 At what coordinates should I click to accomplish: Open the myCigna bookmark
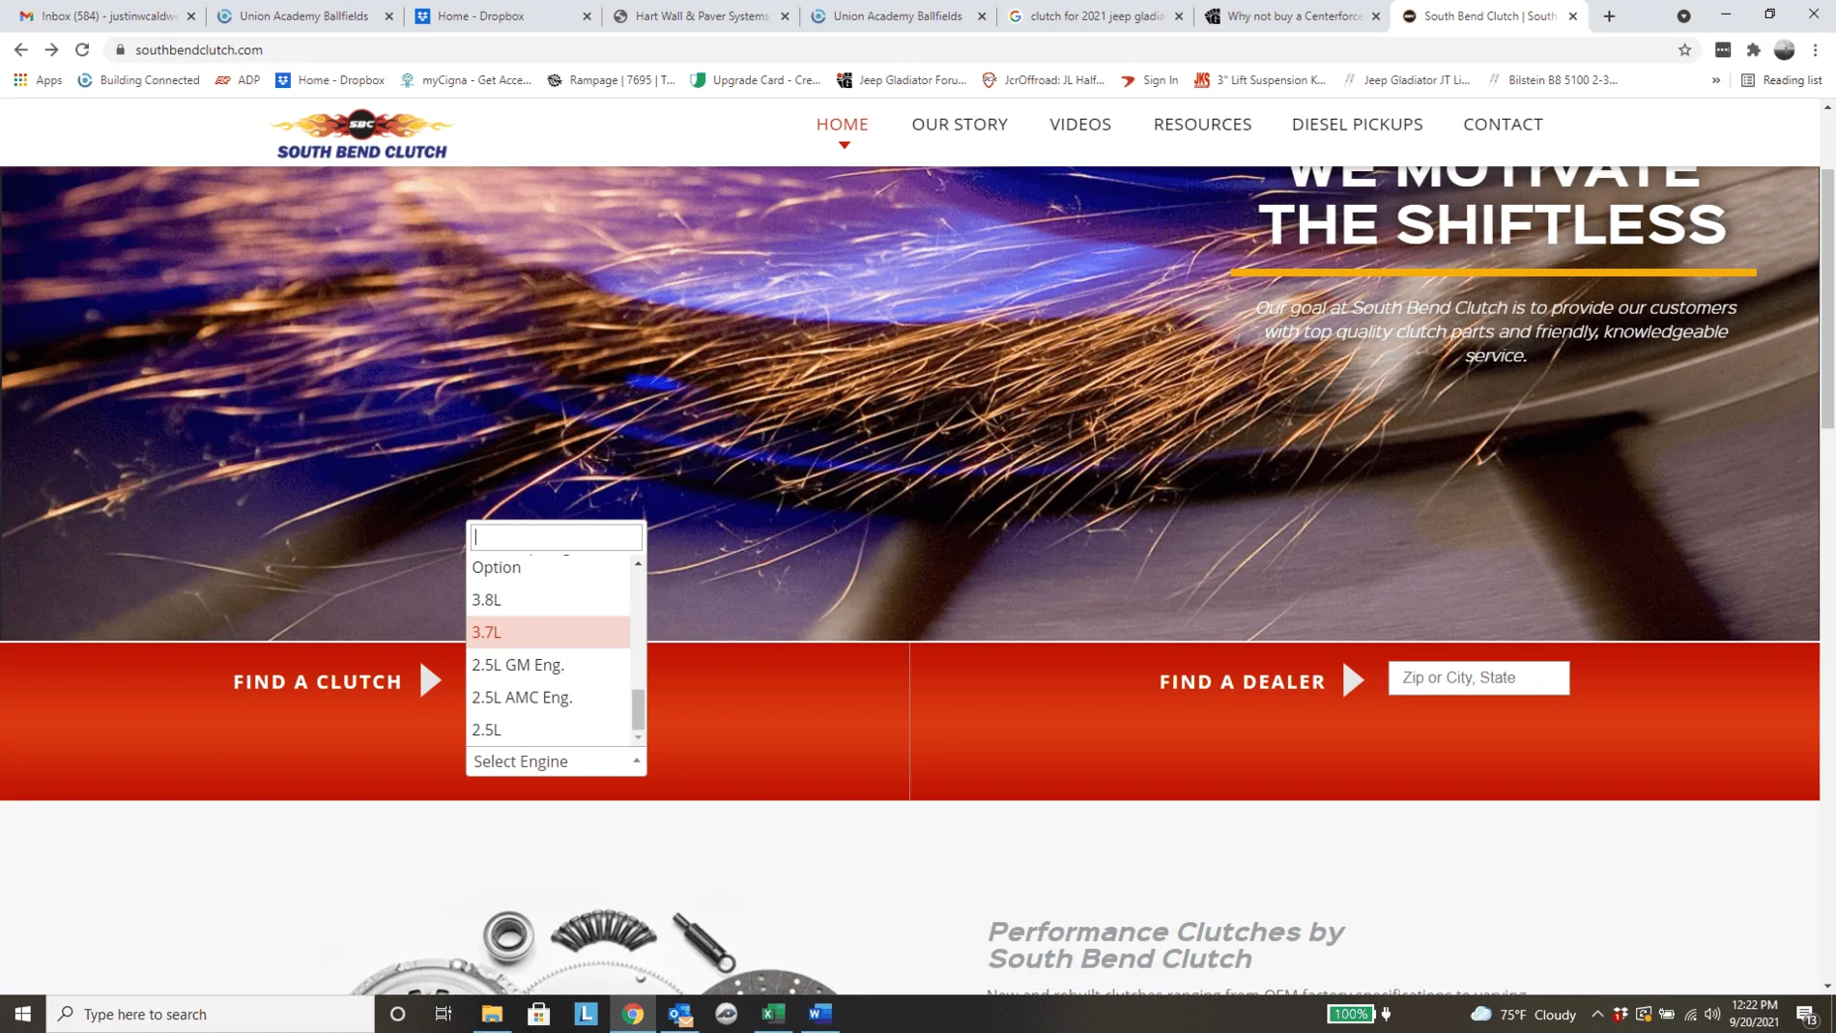click(x=466, y=80)
